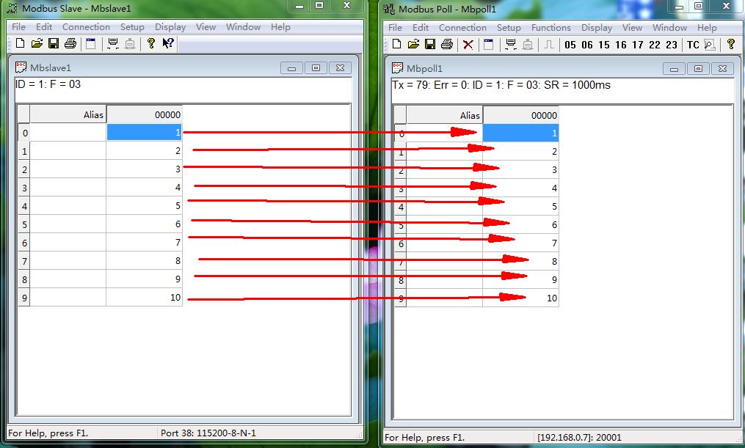Viewport: 745px width, 448px height.
Task: Click red X icon in Modbus Poll toolbar
Action: pyautogui.click(x=468, y=45)
